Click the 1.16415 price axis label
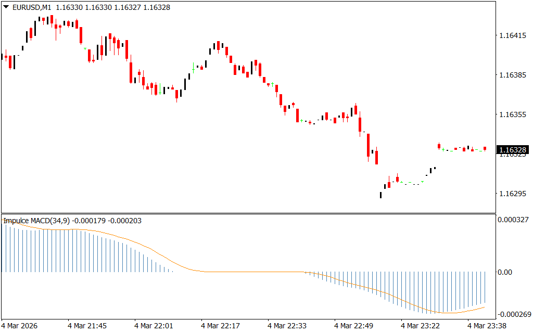Screen dimensions: 533x333 [513, 36]
